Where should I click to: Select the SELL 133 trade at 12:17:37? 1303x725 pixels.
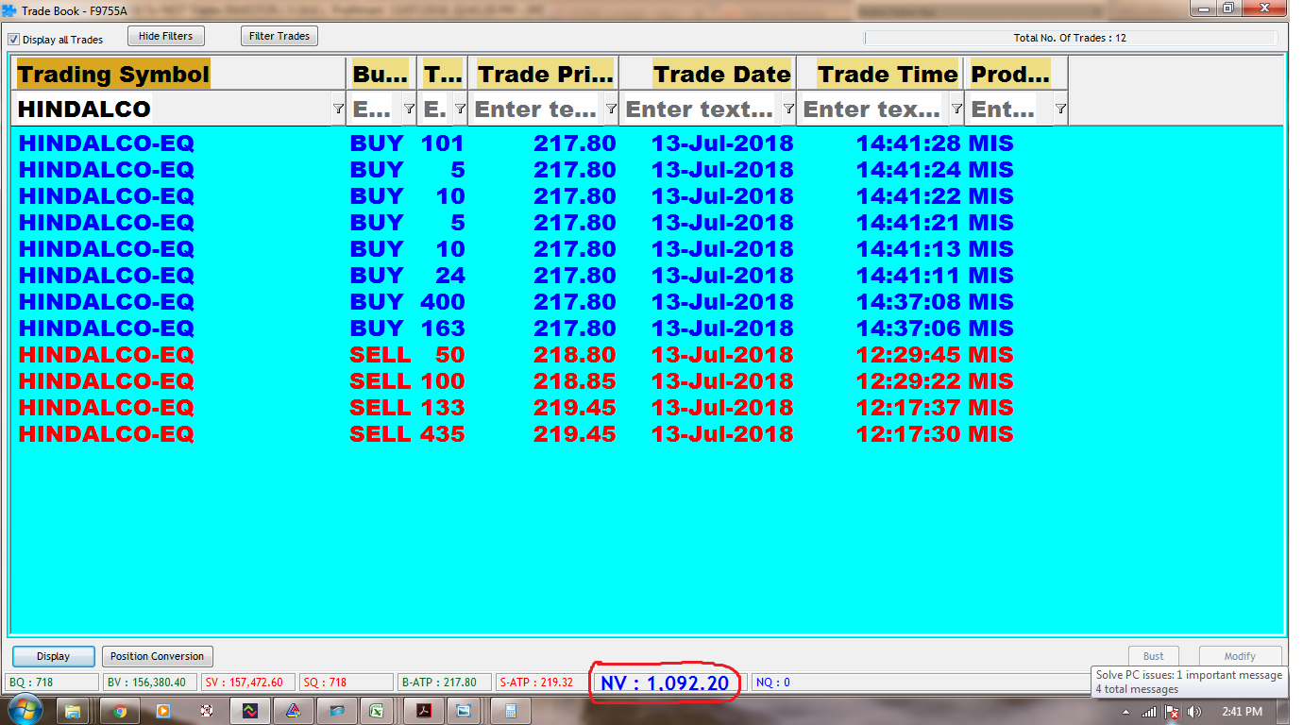[516, 408]
